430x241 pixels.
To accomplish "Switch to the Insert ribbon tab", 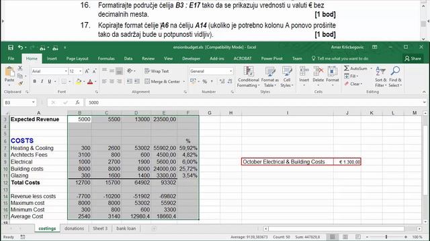I will click(x=52, y=58).
